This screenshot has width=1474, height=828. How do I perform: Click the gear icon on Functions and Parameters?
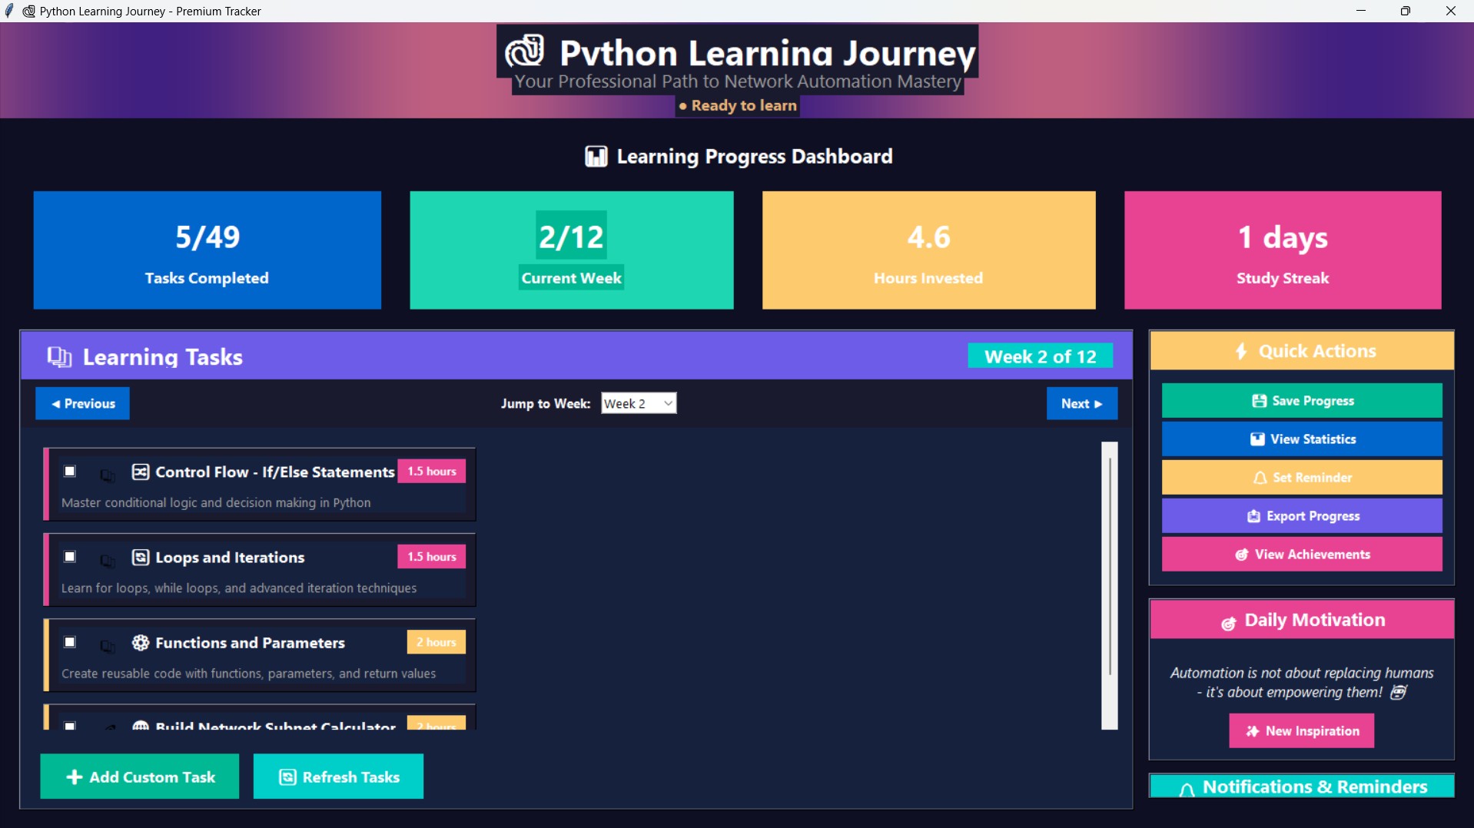140,643
